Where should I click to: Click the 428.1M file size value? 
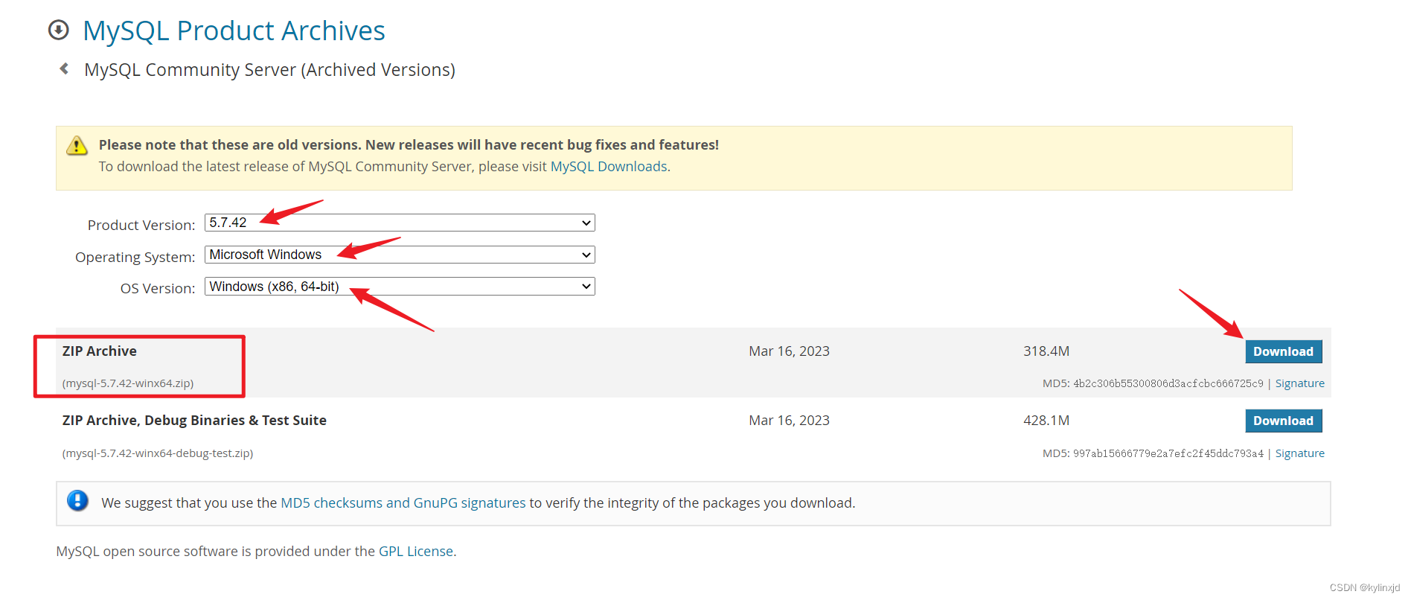(1046, 421)
